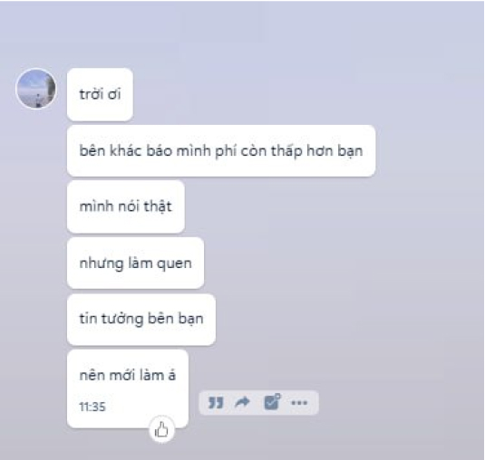This screenshot has height=460, width=485.
Task: Click the word 'quen' in fourth message
Action: click(x=174, y=264)
